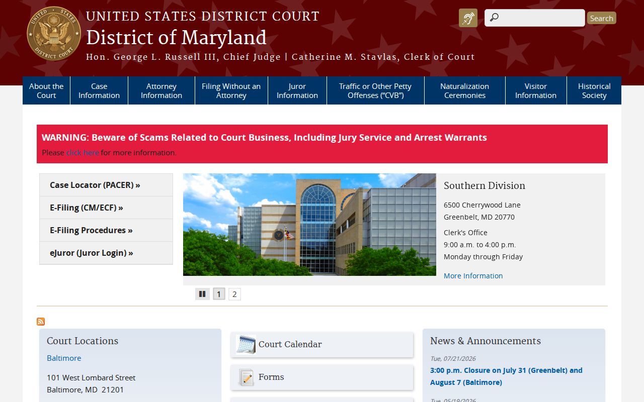Click the Forms notepad icon
The width and height of the screenshot is (644, 402).
(246, 377)
